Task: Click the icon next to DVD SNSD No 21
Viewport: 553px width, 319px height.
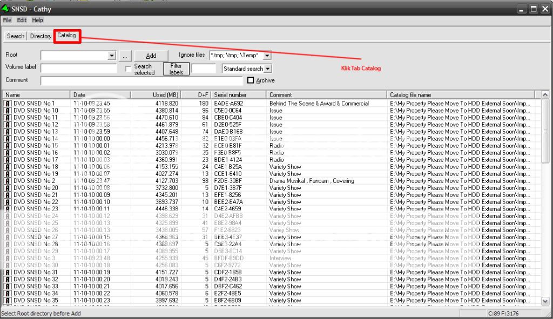Action: click(x=8, y=195)
